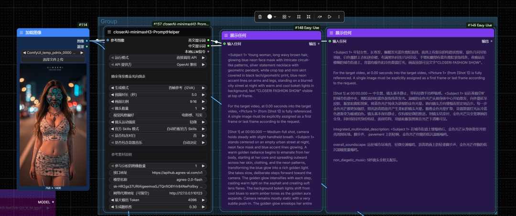The image size is (516, 216).
Task: Open the toolbar three-dot more options menu
Action: (x=339, y=17)
